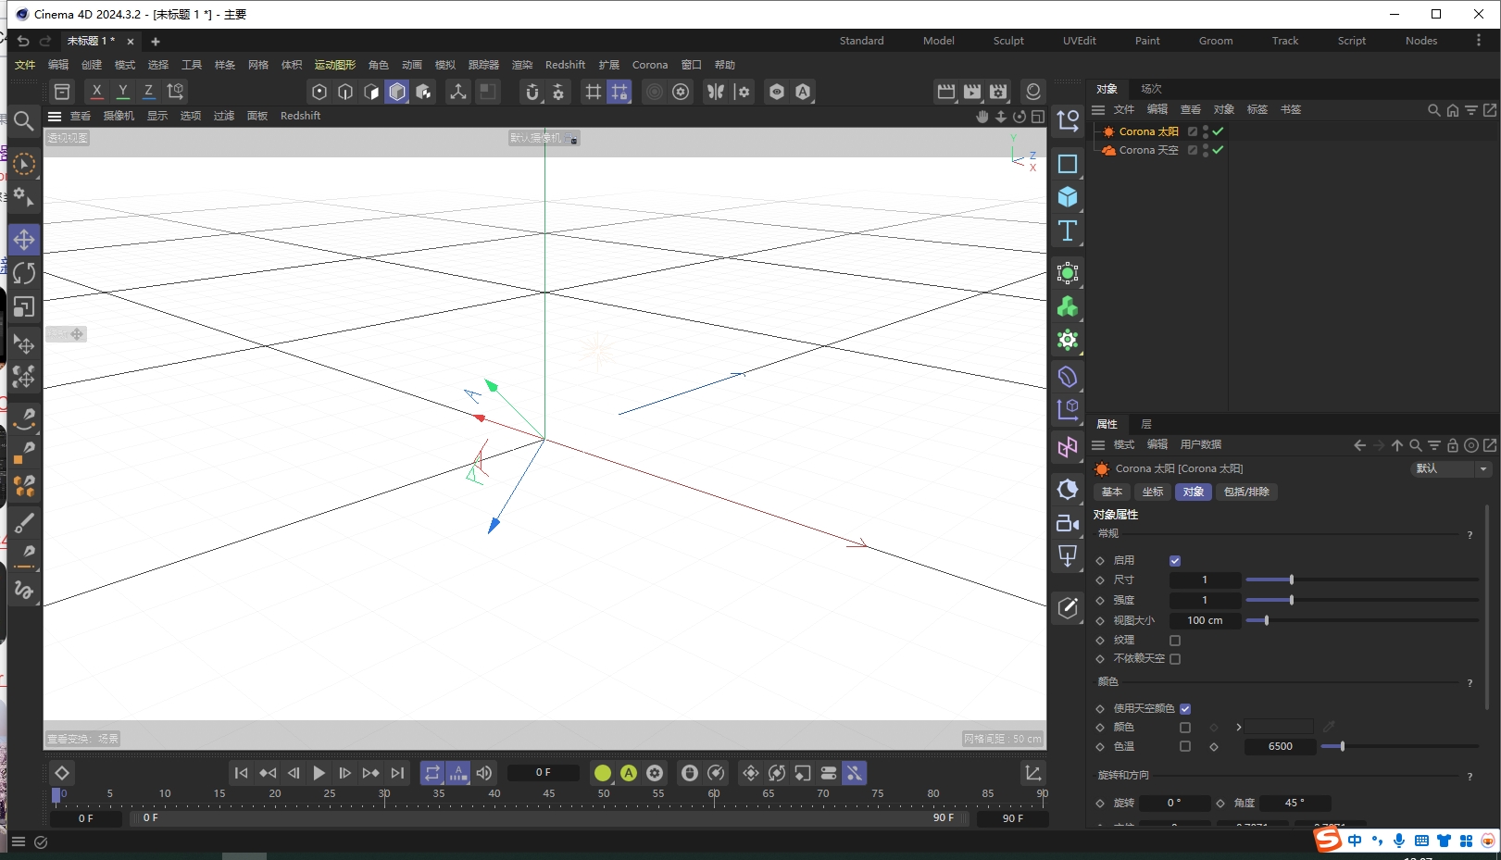Image resolution: width=1501 pixels, height=860 pixels.
Task: Open Object Manager filter icon
Action: click(x=1471, y=109)
